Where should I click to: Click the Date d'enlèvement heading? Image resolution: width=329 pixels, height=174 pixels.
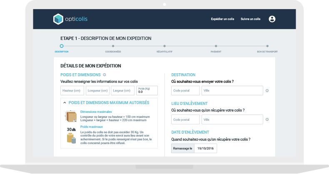point(190,132)
